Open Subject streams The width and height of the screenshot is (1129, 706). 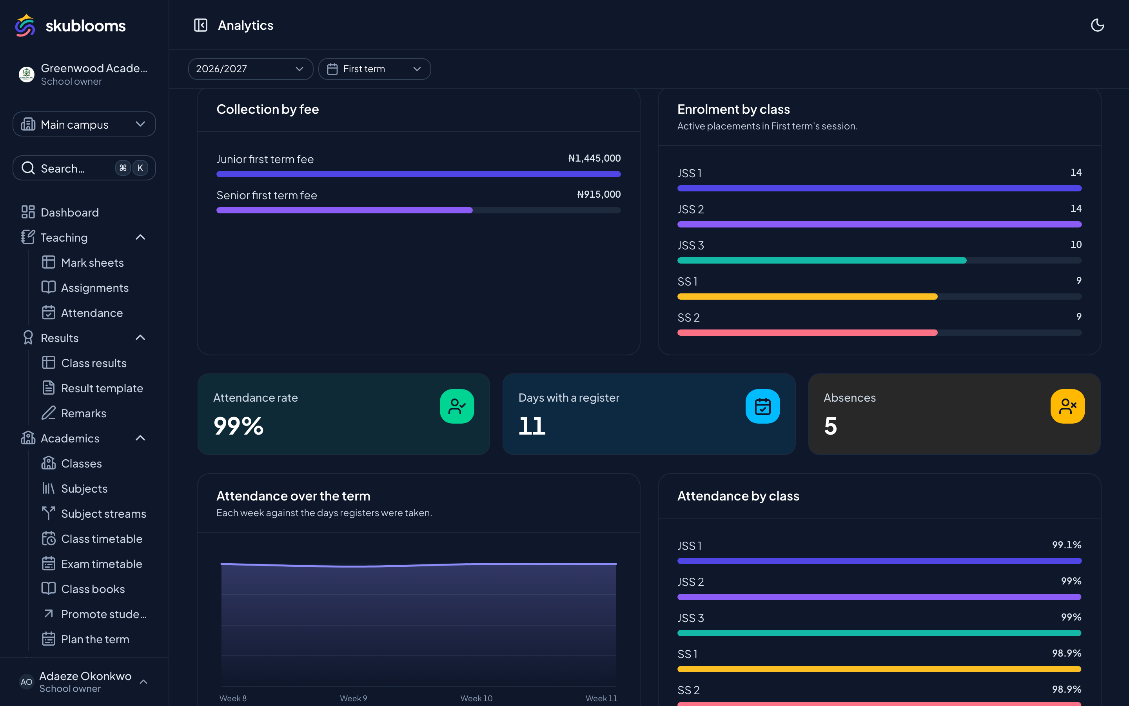point(103,514)
